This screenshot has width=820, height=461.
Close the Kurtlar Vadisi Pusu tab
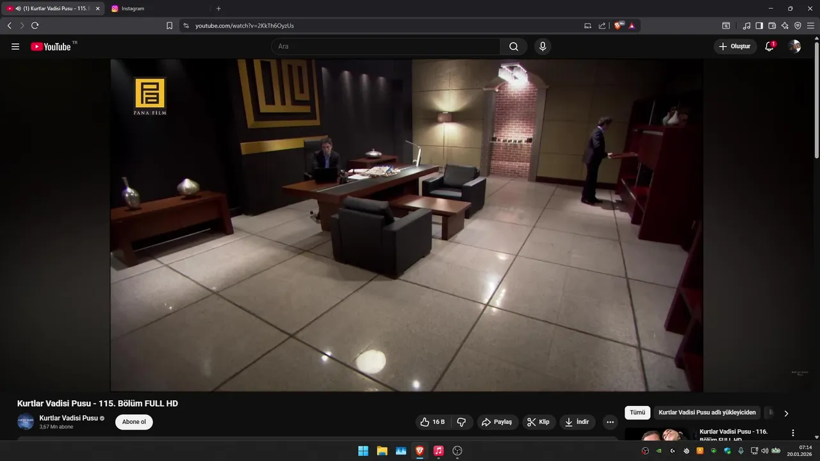pyautogui.click(x=98, y=8)
